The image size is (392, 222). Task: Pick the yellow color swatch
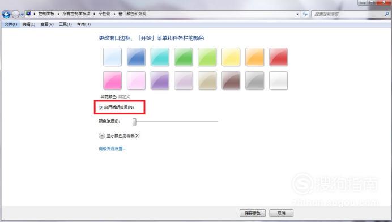click(231, 57)
